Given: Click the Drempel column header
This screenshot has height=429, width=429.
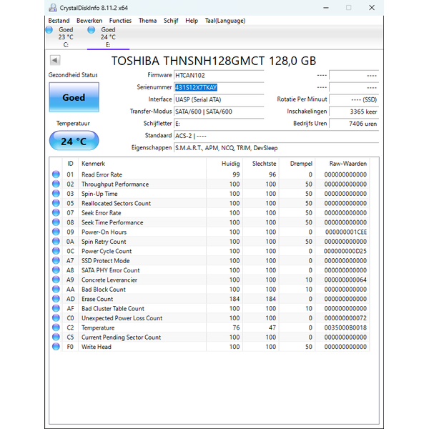Looking at the screenshot, I should point(297,164).
